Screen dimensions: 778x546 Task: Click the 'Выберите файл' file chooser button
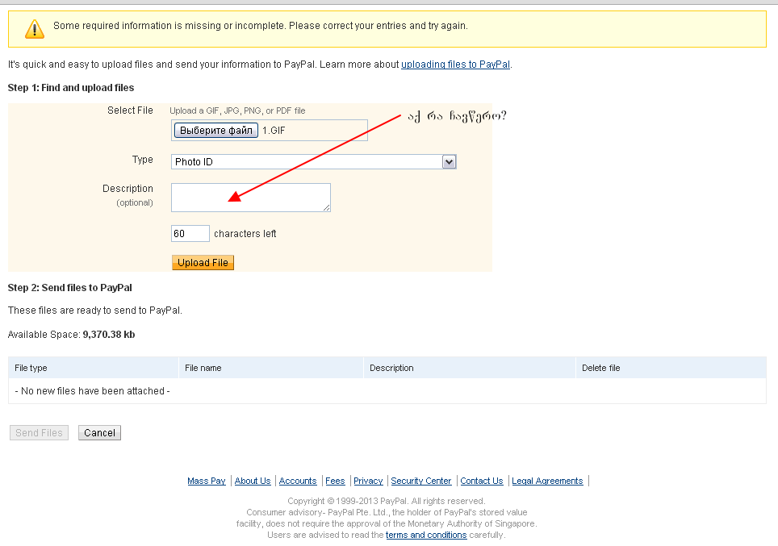tap(215, 131)
